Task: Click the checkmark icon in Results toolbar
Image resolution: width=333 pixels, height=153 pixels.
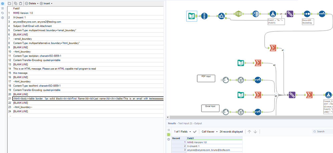Action: (195, 132)
